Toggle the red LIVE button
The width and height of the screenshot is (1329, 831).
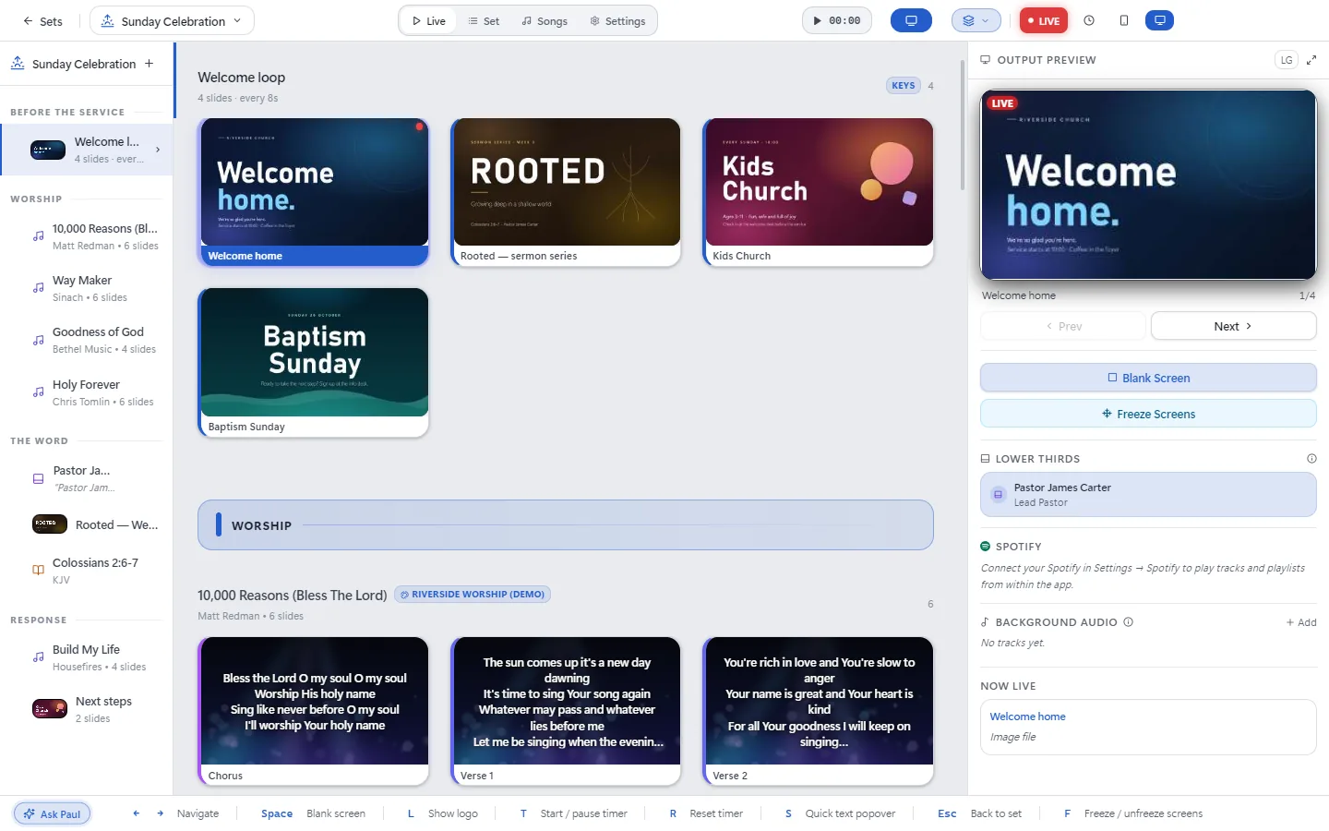(x=1044, y=20)
